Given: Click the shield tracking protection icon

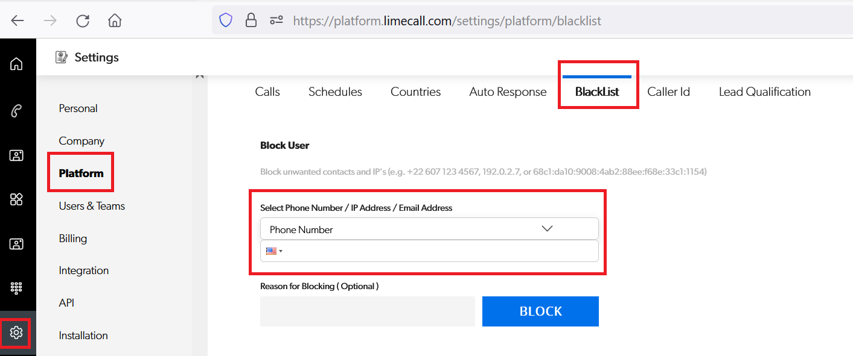Looking at the screenshot, I should pos(226,21).
